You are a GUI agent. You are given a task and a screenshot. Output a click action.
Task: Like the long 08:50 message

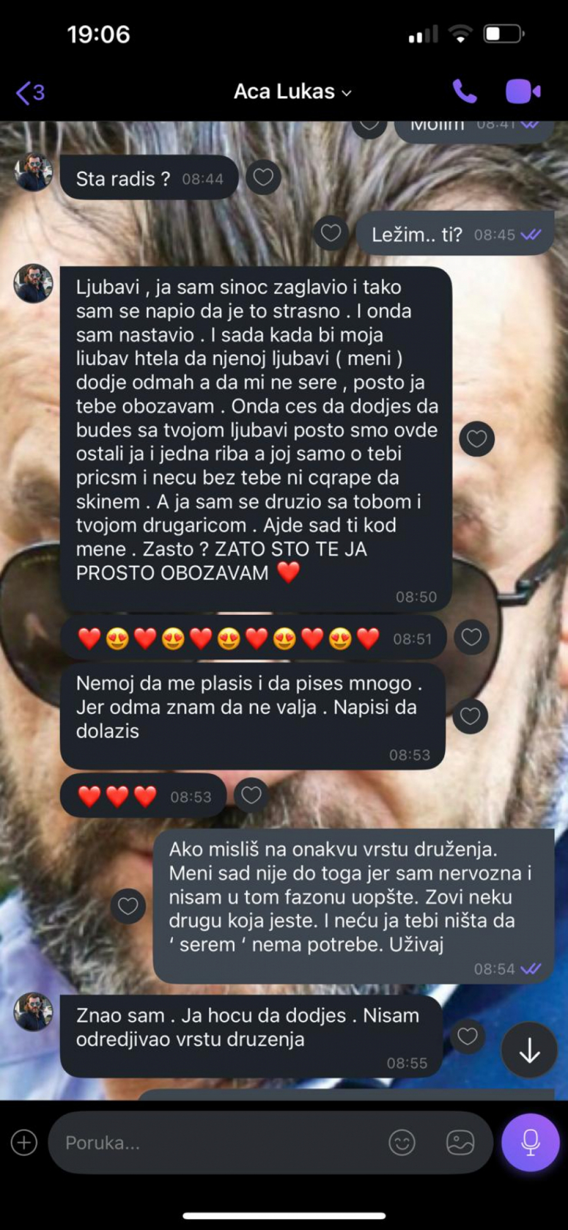click(x=476, y=438)
